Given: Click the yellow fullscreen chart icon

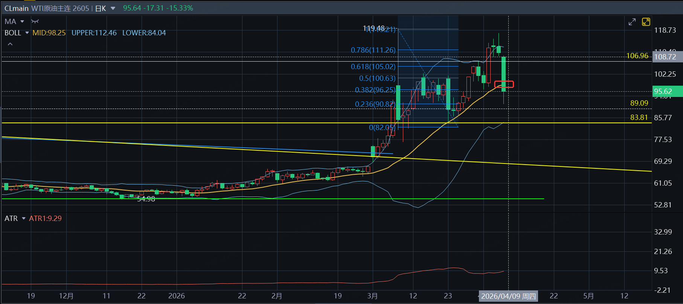Looking at the screenshot, I should (646, 22).
